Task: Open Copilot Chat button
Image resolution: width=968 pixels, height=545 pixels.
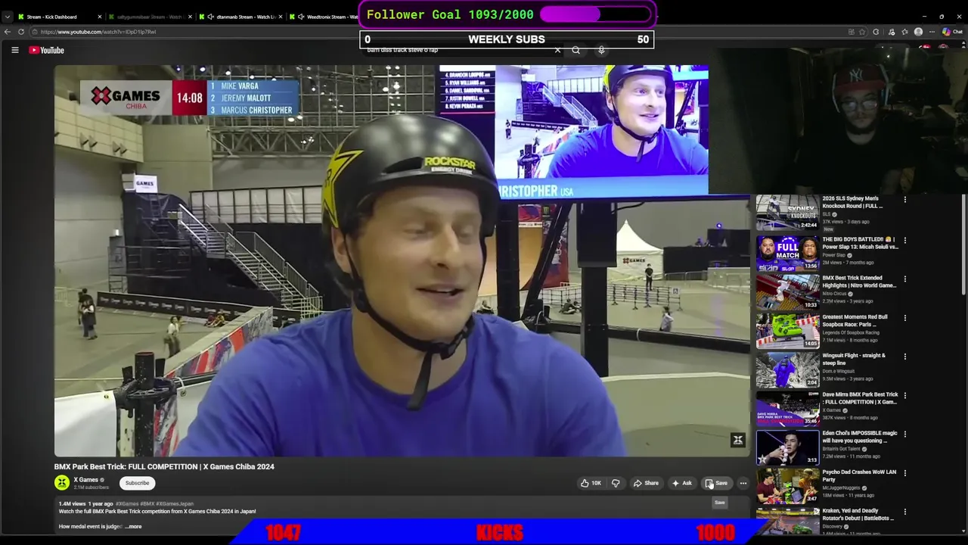Action: [x=953, y=32]
